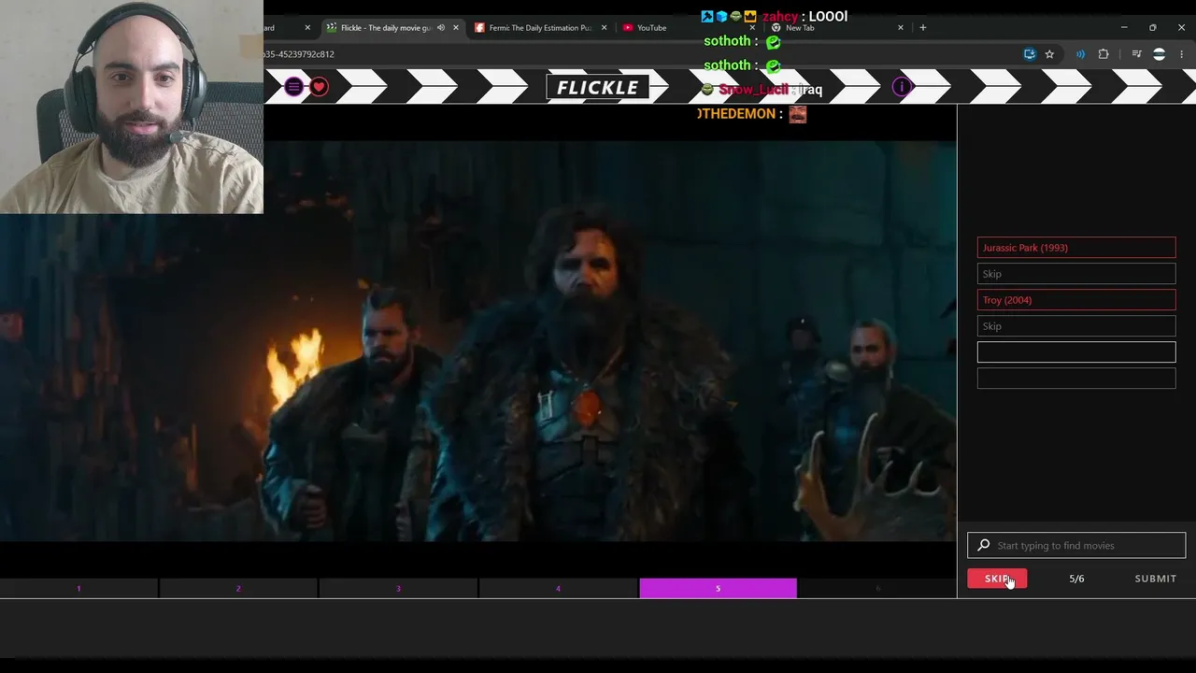Viewport: 1196px width, 673px height.
Task: Close the YouTube browser tab
Action: click(x=752, y=28)
